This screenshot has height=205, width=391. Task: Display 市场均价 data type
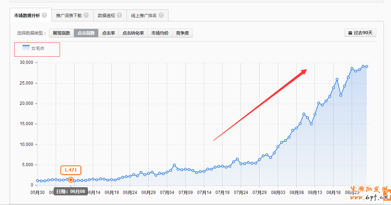(160, 33)
